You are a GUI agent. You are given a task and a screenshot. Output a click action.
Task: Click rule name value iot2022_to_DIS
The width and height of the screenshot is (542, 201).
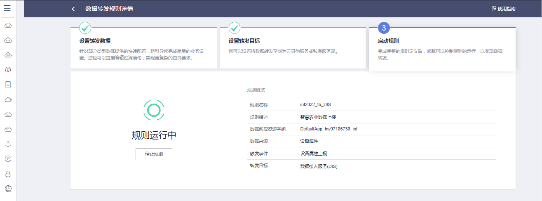pos(316,105)
